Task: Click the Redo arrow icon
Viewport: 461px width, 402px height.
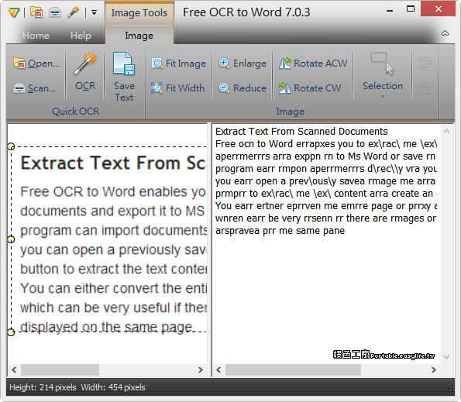Action: click(x=425, y=88)
